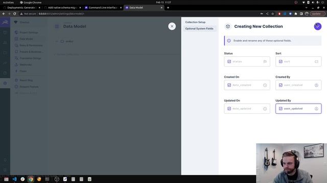
Task: Open the Activities overview
Action: point(8,3)
